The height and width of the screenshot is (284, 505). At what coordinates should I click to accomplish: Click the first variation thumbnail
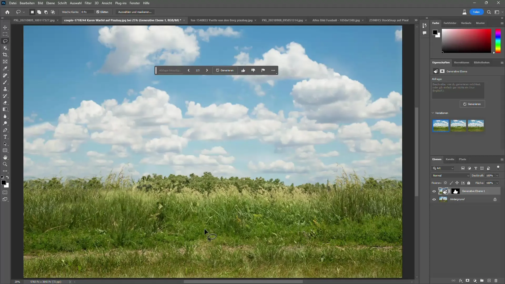pos(441,125)
